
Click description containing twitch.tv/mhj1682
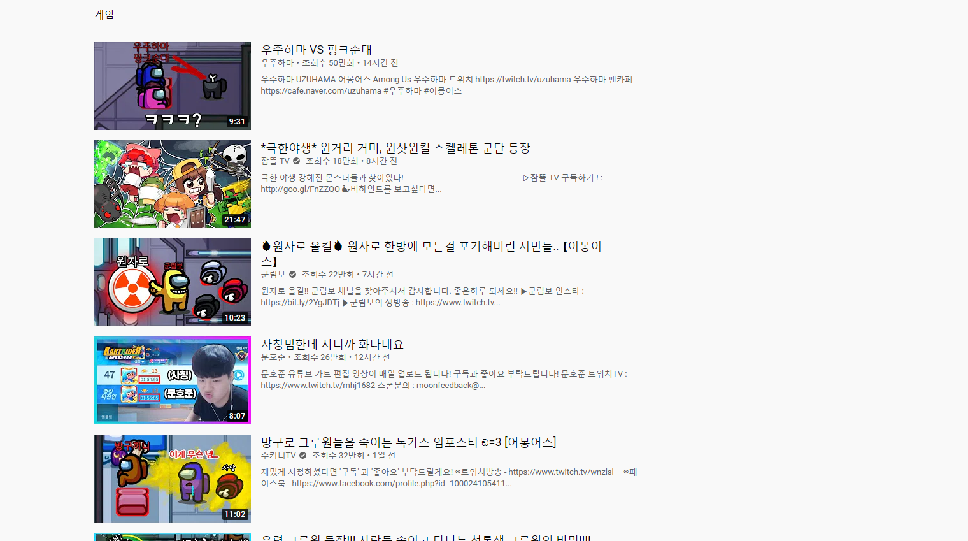tap(444, 380)
